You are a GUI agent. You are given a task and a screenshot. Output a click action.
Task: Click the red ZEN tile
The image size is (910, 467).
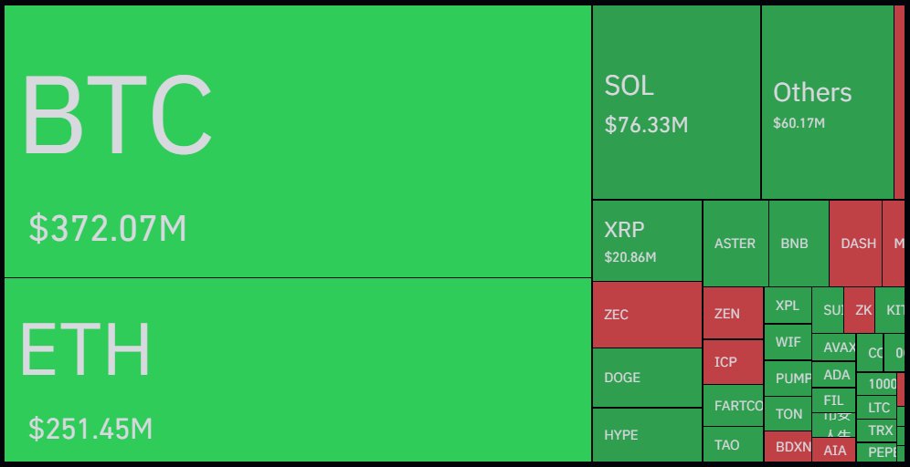click(x=733, y=313)
